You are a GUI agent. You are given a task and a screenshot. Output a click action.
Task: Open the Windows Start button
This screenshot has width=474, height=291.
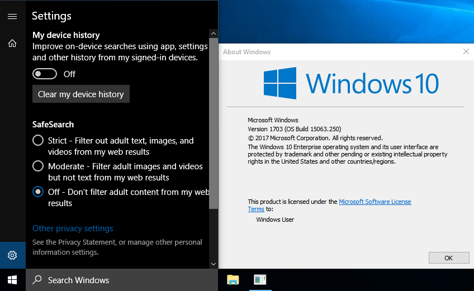(12, 280)
